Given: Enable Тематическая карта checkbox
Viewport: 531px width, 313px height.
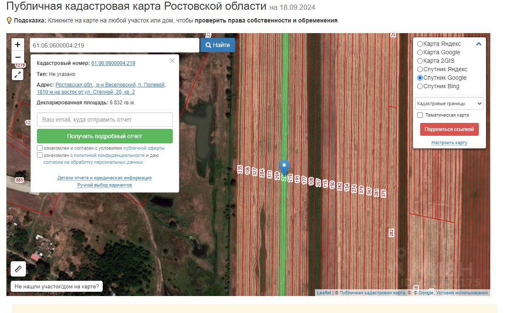Looking at the screenshot, I should [x=420, y=115].
